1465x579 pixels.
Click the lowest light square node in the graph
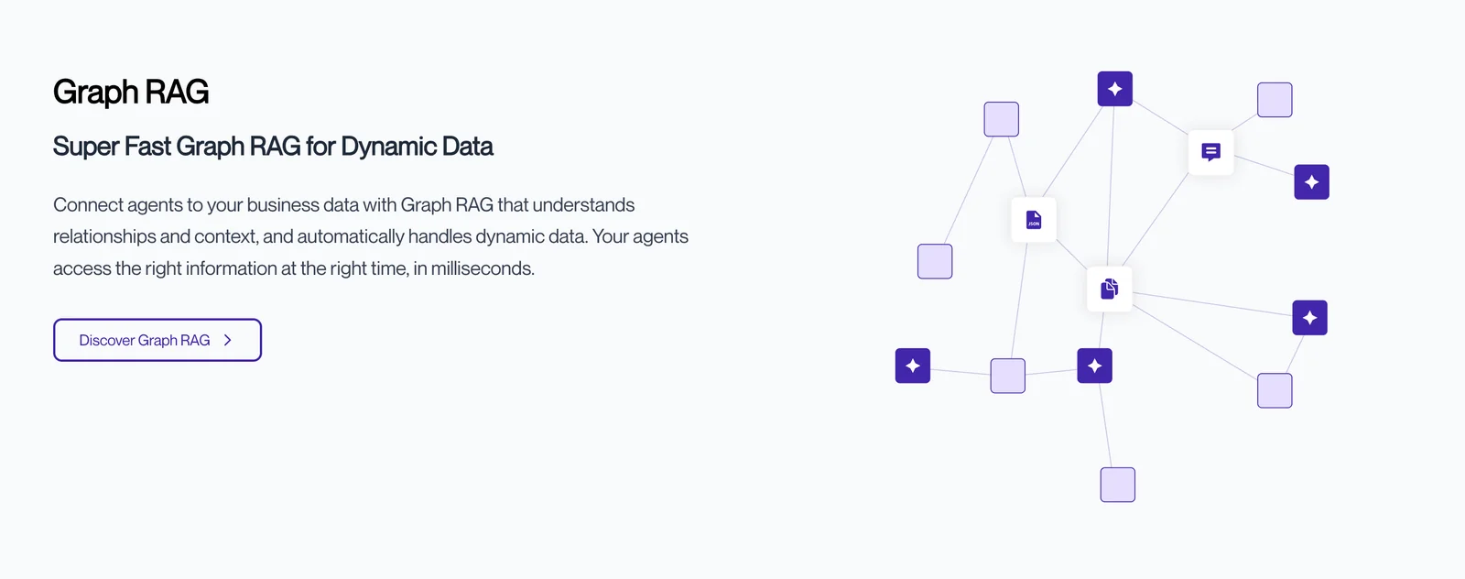pos(1117,485)
